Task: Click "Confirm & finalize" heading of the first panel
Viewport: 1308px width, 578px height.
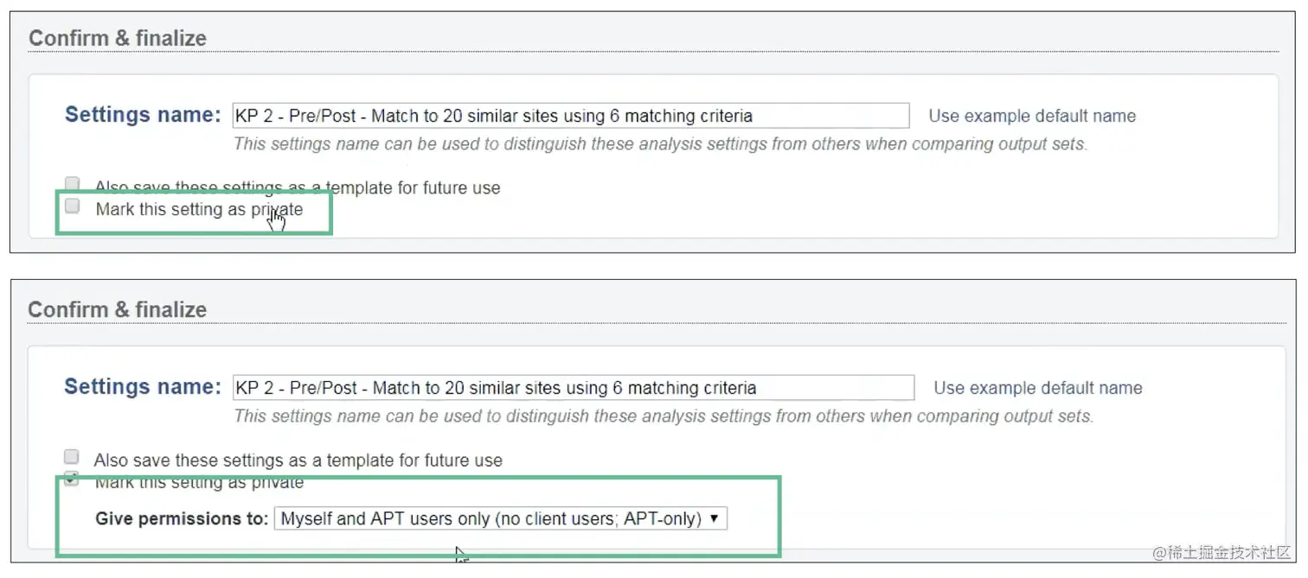Action: (118, 38)
